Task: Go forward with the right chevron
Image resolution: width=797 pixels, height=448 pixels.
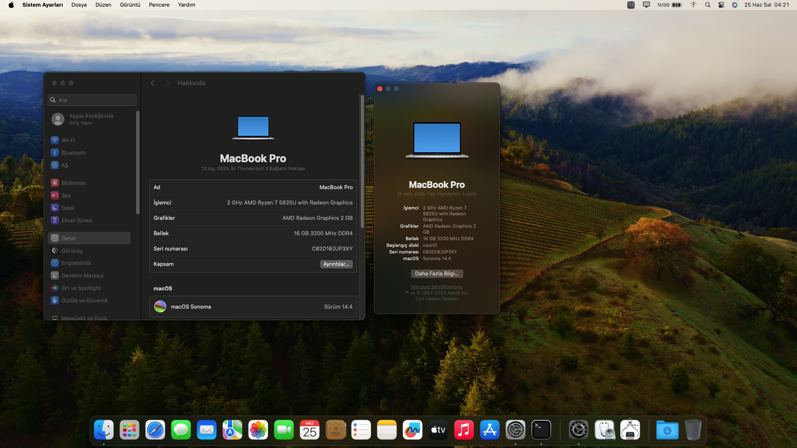Action: coord(167,83)
